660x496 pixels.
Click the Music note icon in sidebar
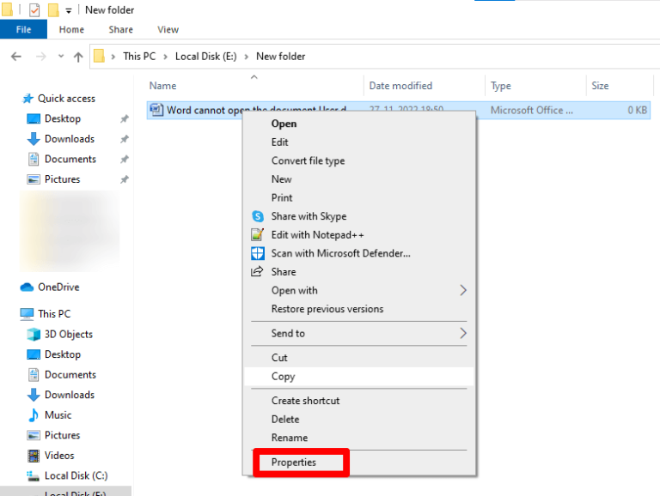click(x=34, y=415)
